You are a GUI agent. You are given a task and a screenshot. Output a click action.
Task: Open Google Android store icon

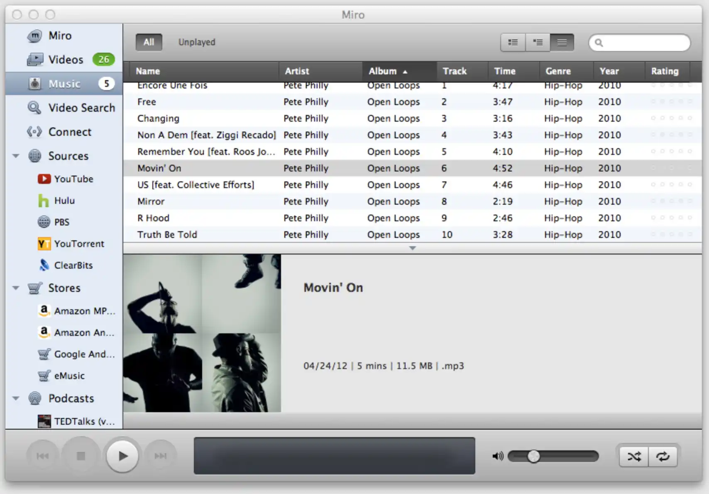click(44, 354)
